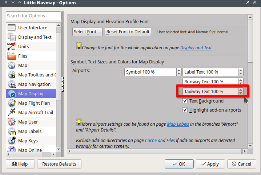The image size is (261, 175).
Task: Confirm with the OK button
Action: coord(179,164)
